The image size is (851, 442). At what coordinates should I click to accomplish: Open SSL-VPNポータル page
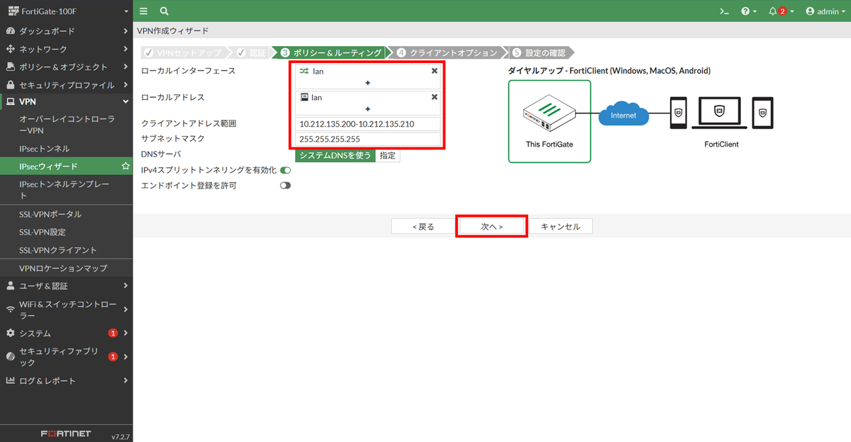67,214
